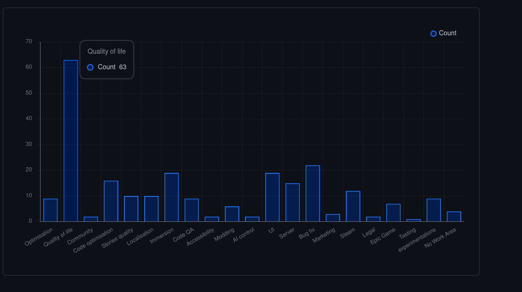Click the No Work Area bar
Image resolution: width=522 pixels, height=292 pixels.
tap(454, 217)
